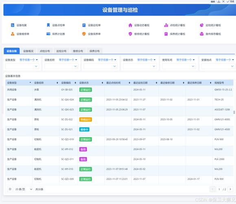Image resolution: width=236 pixels, height=204 pixels.
Task: Sort by 设备编码 column arrows
Action: (x=75, y=83)
